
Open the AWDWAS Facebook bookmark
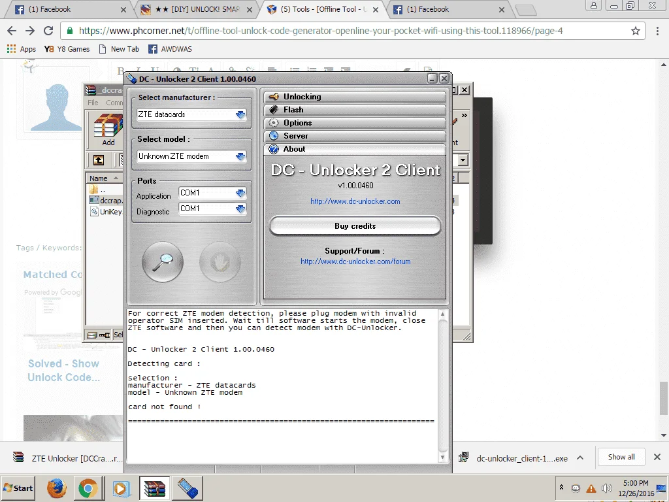tap(171, 49)
